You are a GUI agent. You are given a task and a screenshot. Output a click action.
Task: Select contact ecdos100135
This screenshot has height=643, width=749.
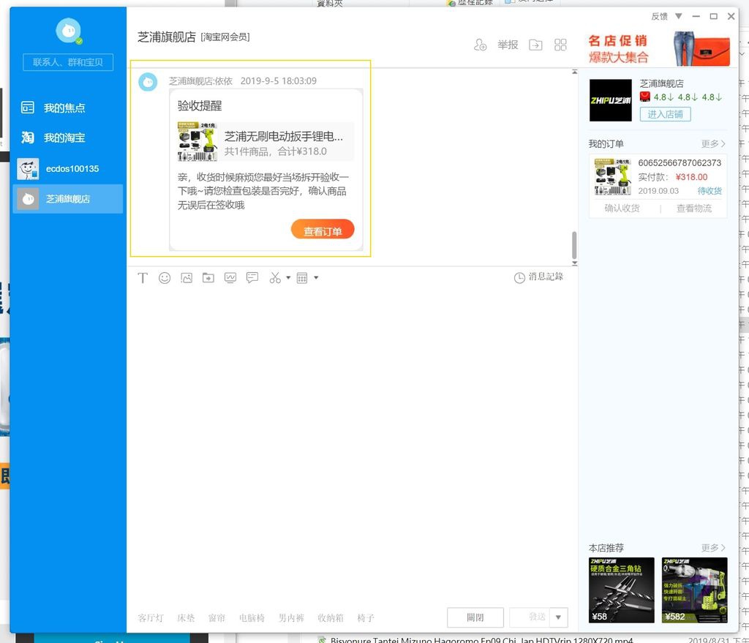(68, 169)
